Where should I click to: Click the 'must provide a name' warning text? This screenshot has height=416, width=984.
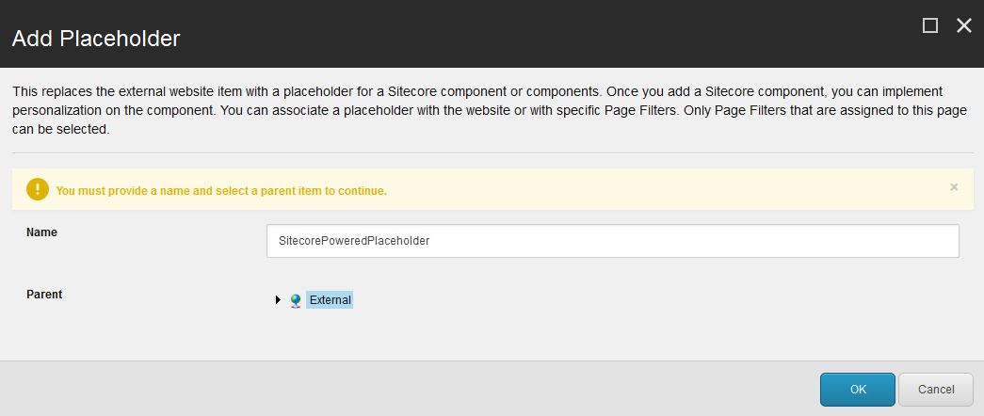pos(221,190)
